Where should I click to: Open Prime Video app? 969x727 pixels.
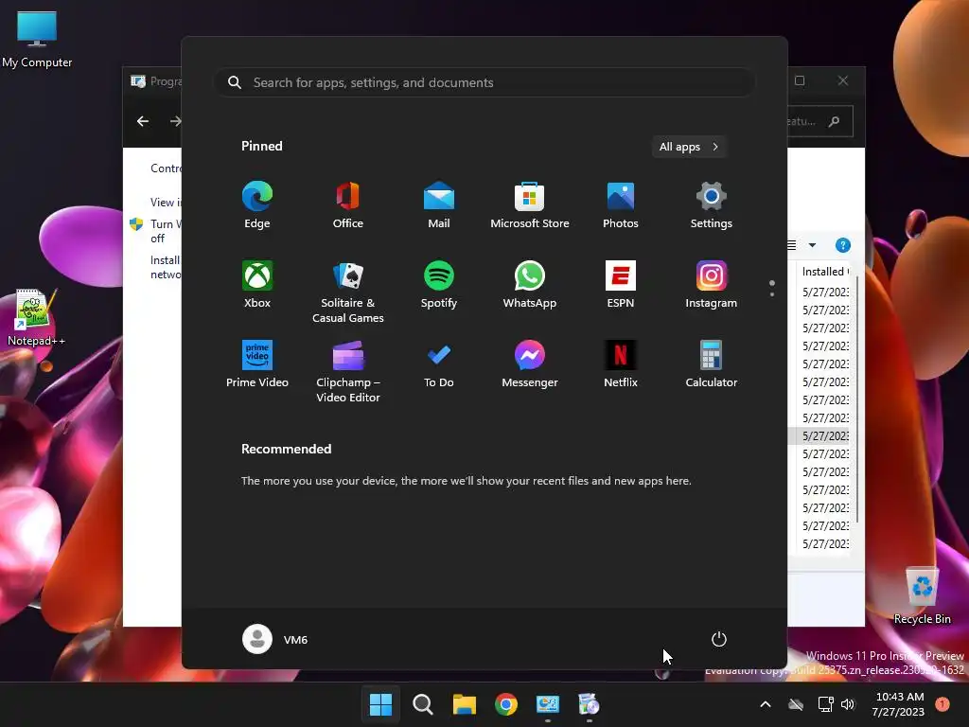tap(257, 364)
